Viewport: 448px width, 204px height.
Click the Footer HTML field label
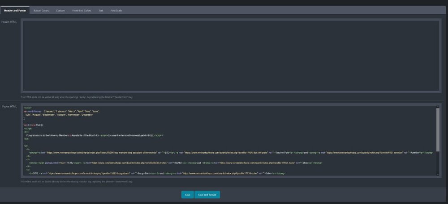[x=9, y=106]
